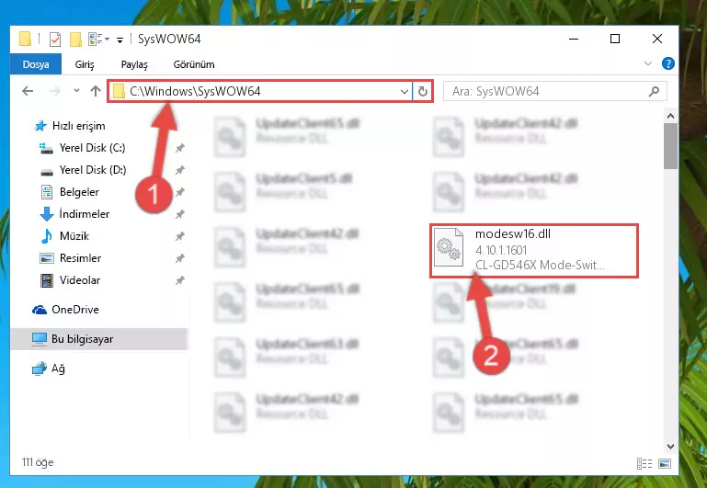Screen dimensions: 707x488
Task: Click the pin icon next to İndirmeler
Action: [x=180, y=214]
